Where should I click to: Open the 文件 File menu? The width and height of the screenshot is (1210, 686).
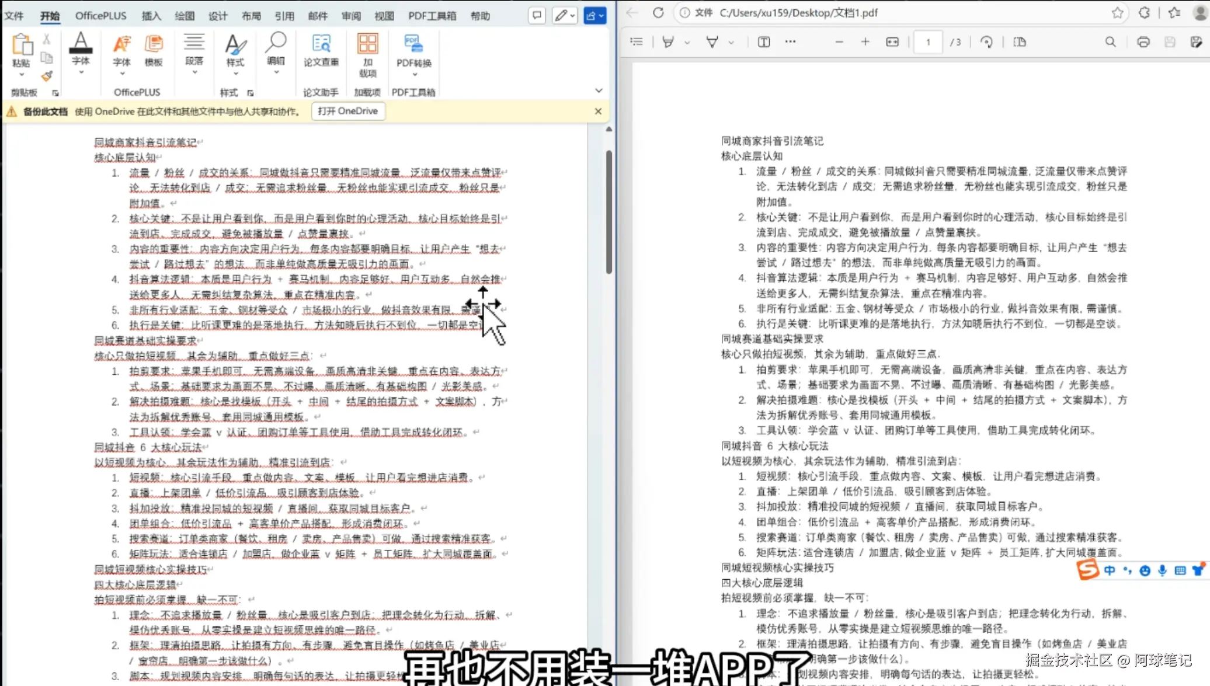(x=14, y=16)
